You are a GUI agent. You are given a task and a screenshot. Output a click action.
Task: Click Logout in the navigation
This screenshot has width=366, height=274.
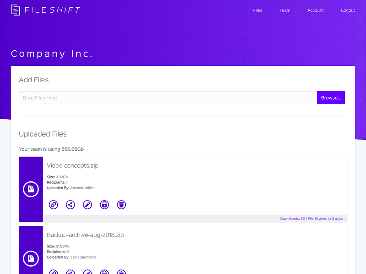(x=348, y=10)
